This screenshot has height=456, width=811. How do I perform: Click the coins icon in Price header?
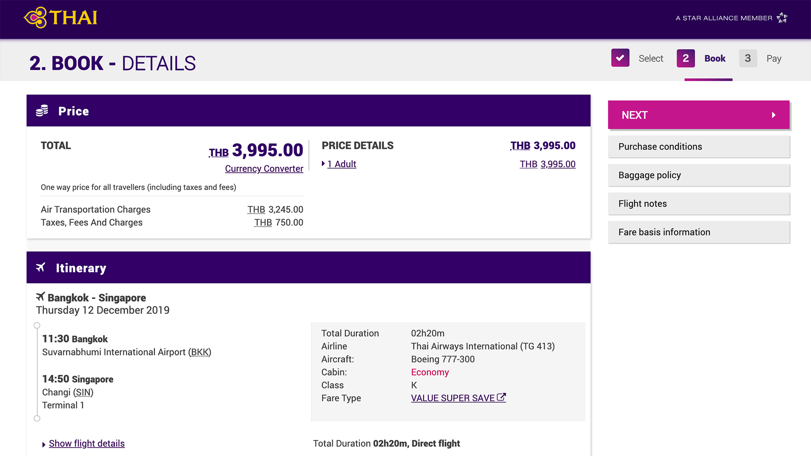click(x=42, y=111)
